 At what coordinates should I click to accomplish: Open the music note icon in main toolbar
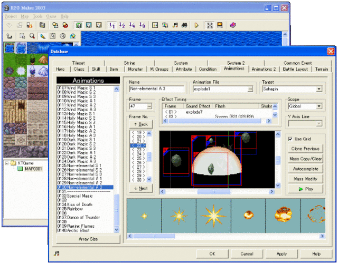pos(175,25)
